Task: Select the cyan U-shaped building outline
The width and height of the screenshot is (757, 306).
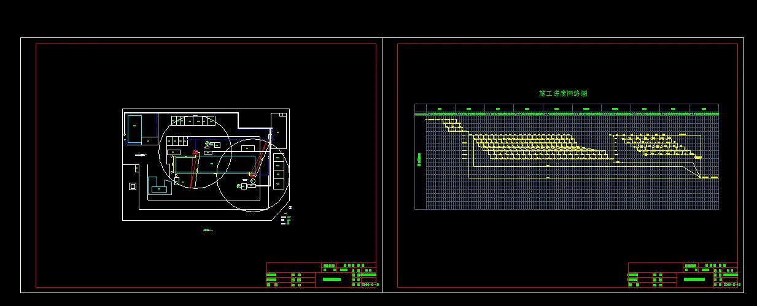Action: click(161, 186)
